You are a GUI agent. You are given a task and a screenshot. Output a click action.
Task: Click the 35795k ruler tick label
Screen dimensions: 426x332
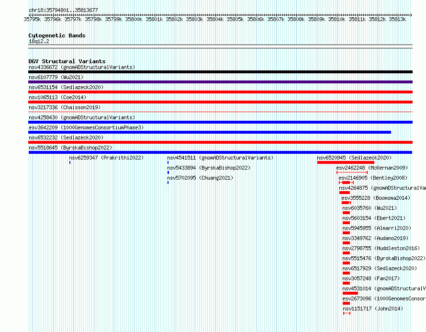(x=32, y=19)
